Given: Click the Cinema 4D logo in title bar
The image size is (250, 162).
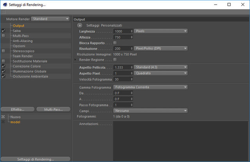Looking at the screenshot, I should point(5,5).
